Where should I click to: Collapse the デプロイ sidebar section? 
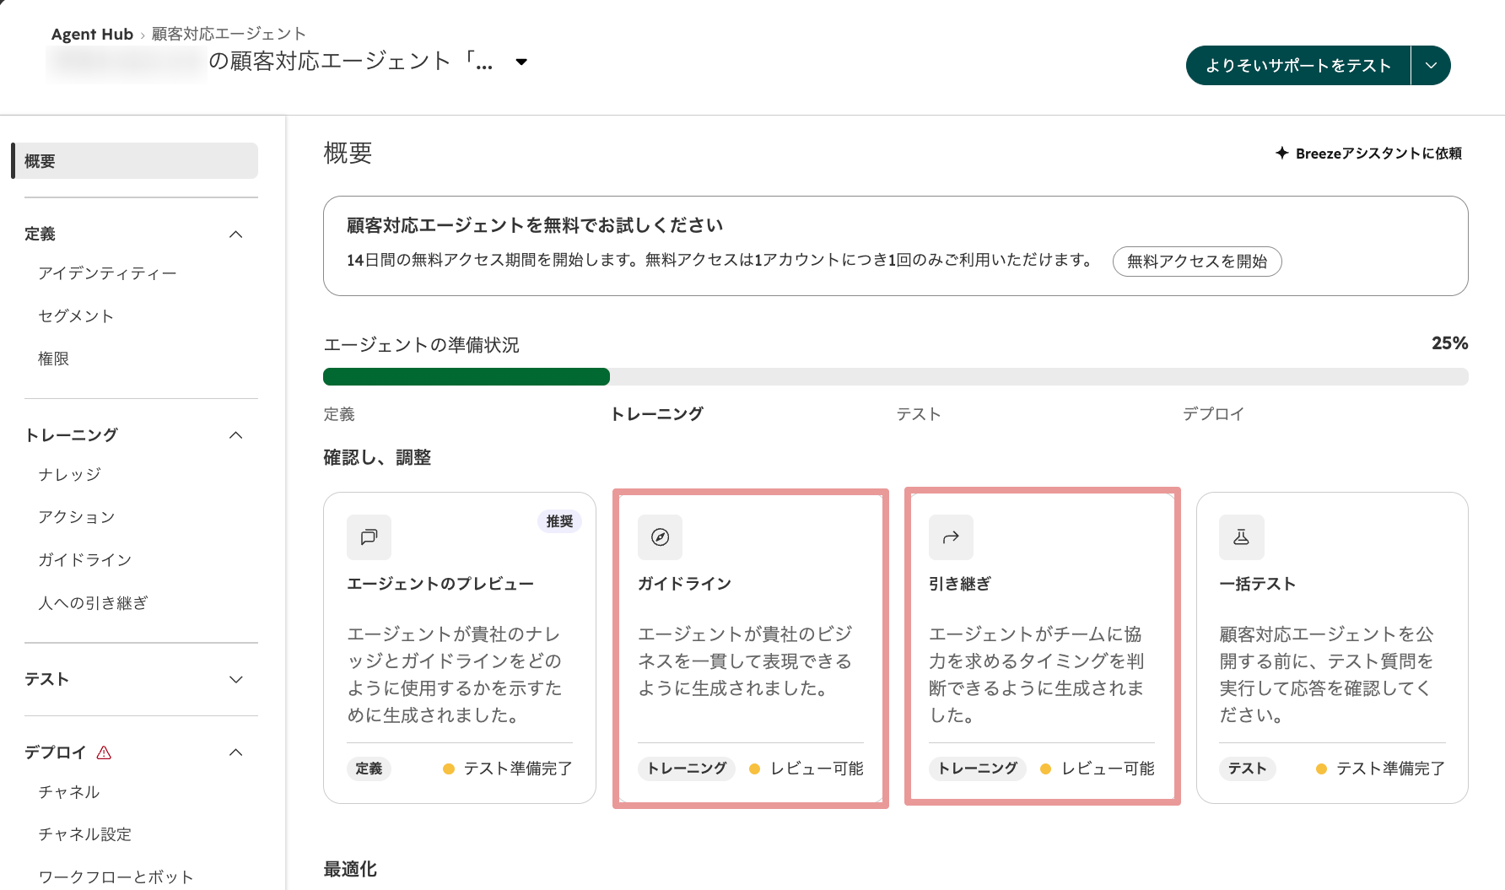(236, 752)
